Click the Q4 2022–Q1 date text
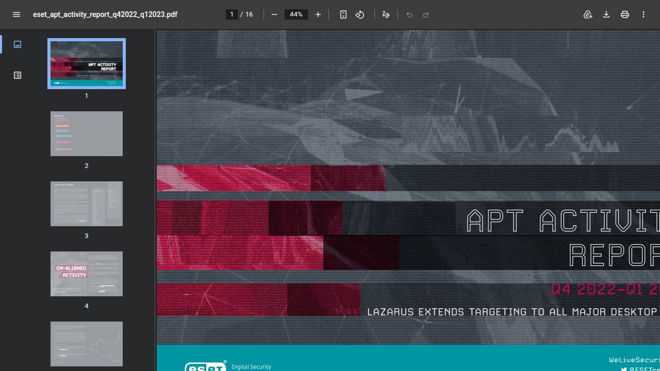660x371 pixels. tap(605, 289)
